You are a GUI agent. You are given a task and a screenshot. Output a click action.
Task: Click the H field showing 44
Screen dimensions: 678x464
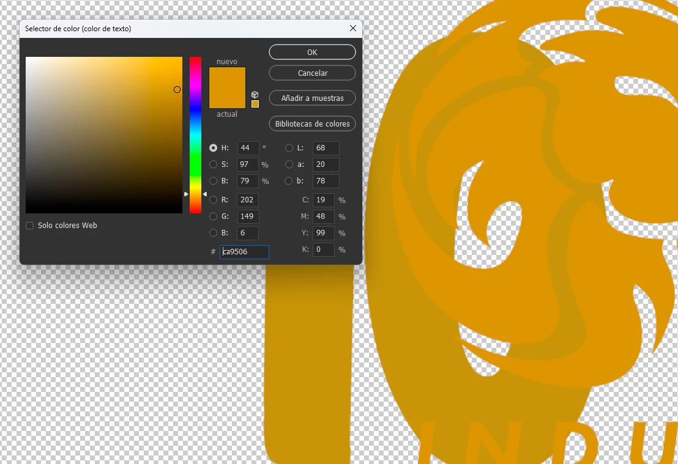tap(248, 148)
